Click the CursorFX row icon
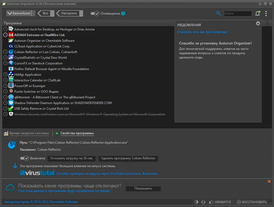 [x=11, y=63]
